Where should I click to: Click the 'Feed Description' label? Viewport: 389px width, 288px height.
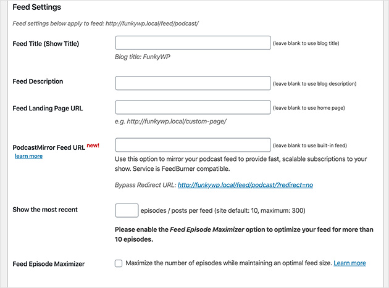pos(38,81)
